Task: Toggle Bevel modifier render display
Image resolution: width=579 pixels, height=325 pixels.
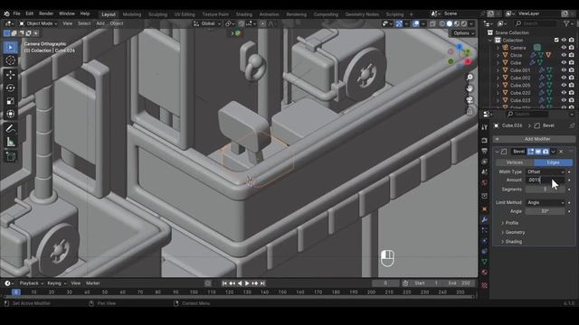Action: point(546,152)
